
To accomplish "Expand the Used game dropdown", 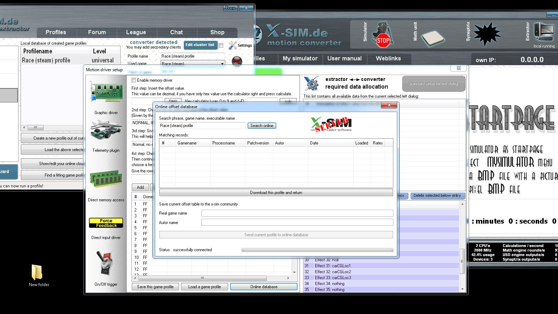I will click(222, 63).
